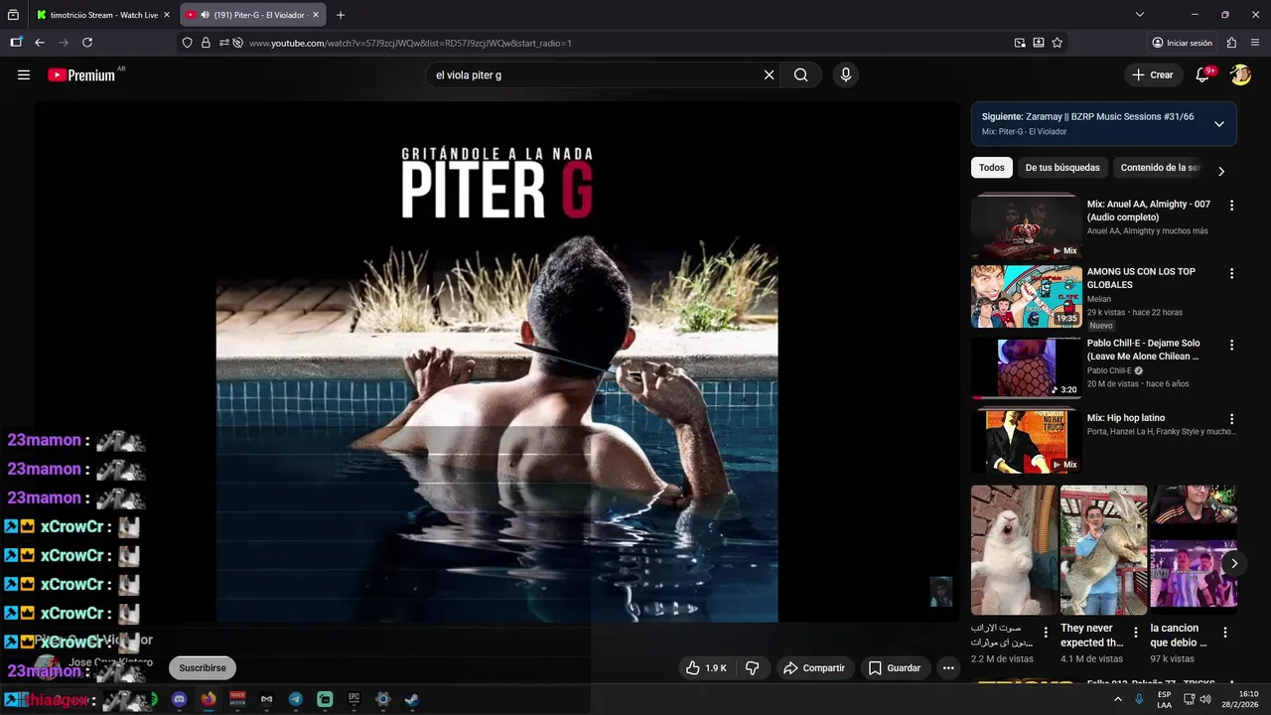Open options for Pablo Chill-E video

click(x=1232, y=345)
